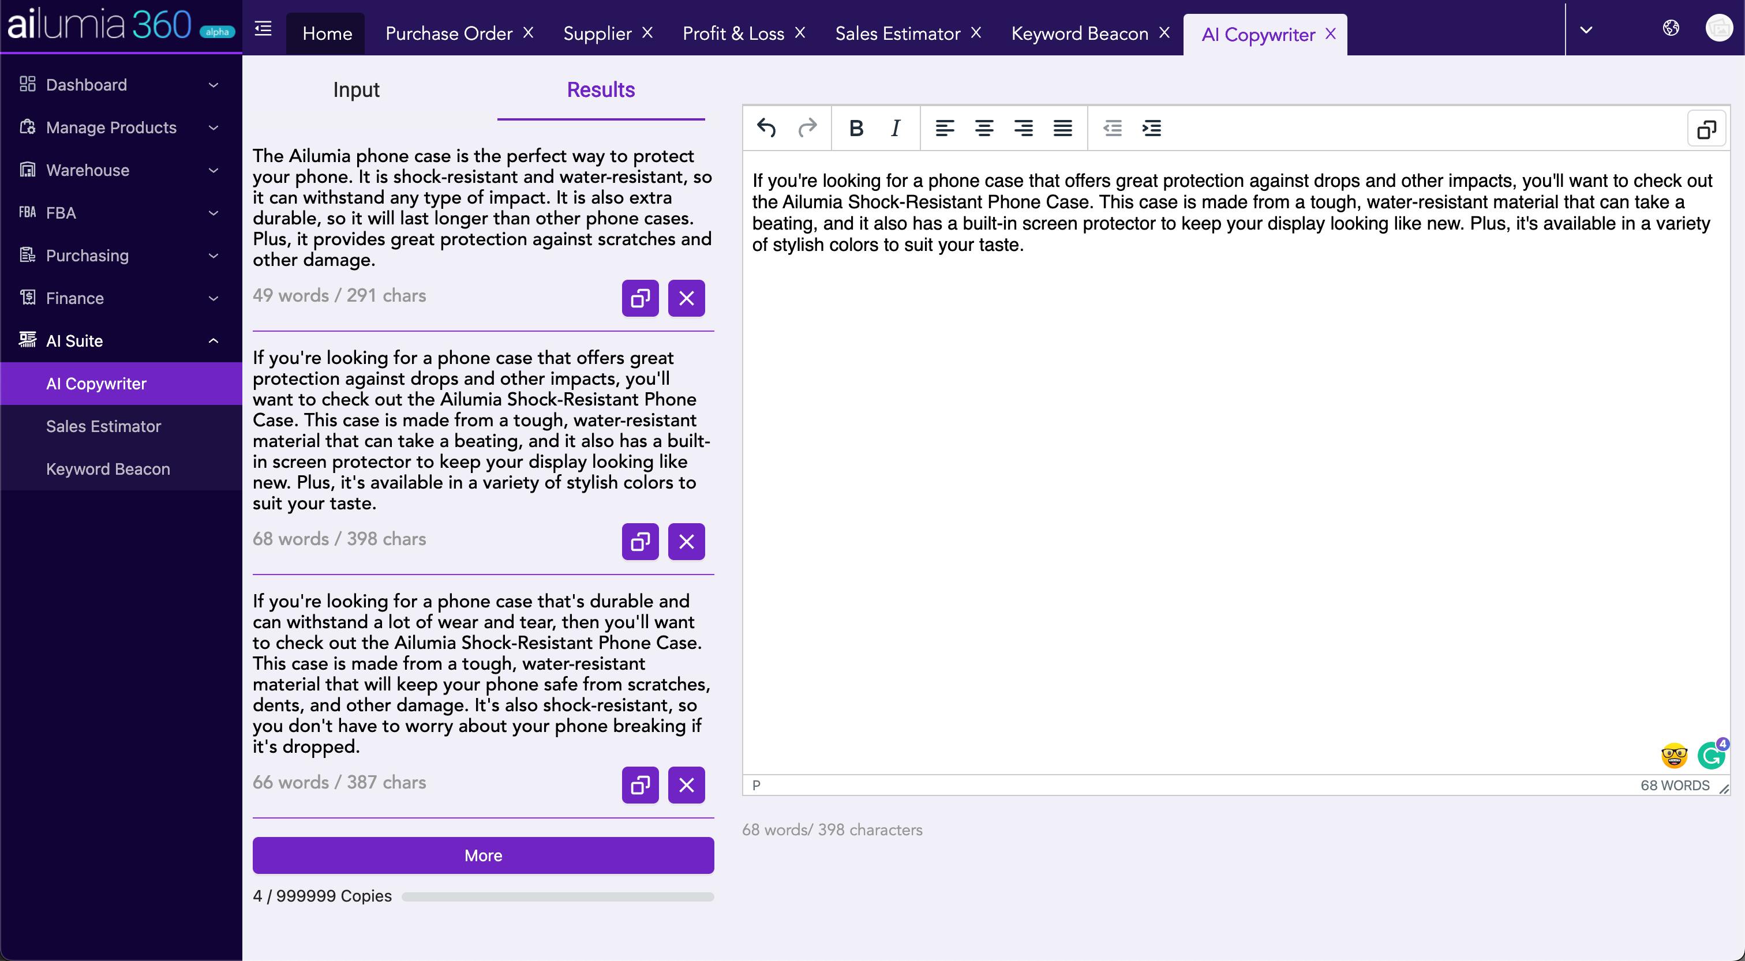The height and width of the screenshot is (961, 1745).
Task: Delete the 68 words result
Action: [x=686, y=542]
